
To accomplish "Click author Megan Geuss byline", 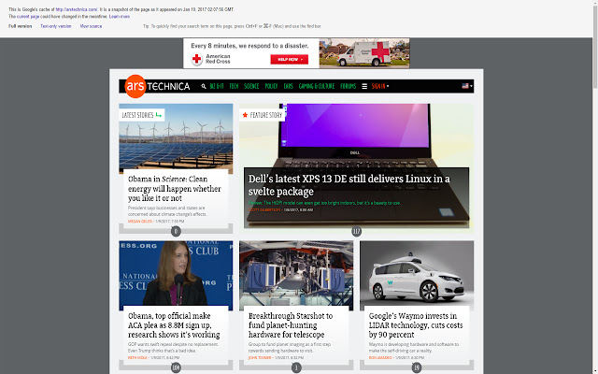I will [140, 221].
